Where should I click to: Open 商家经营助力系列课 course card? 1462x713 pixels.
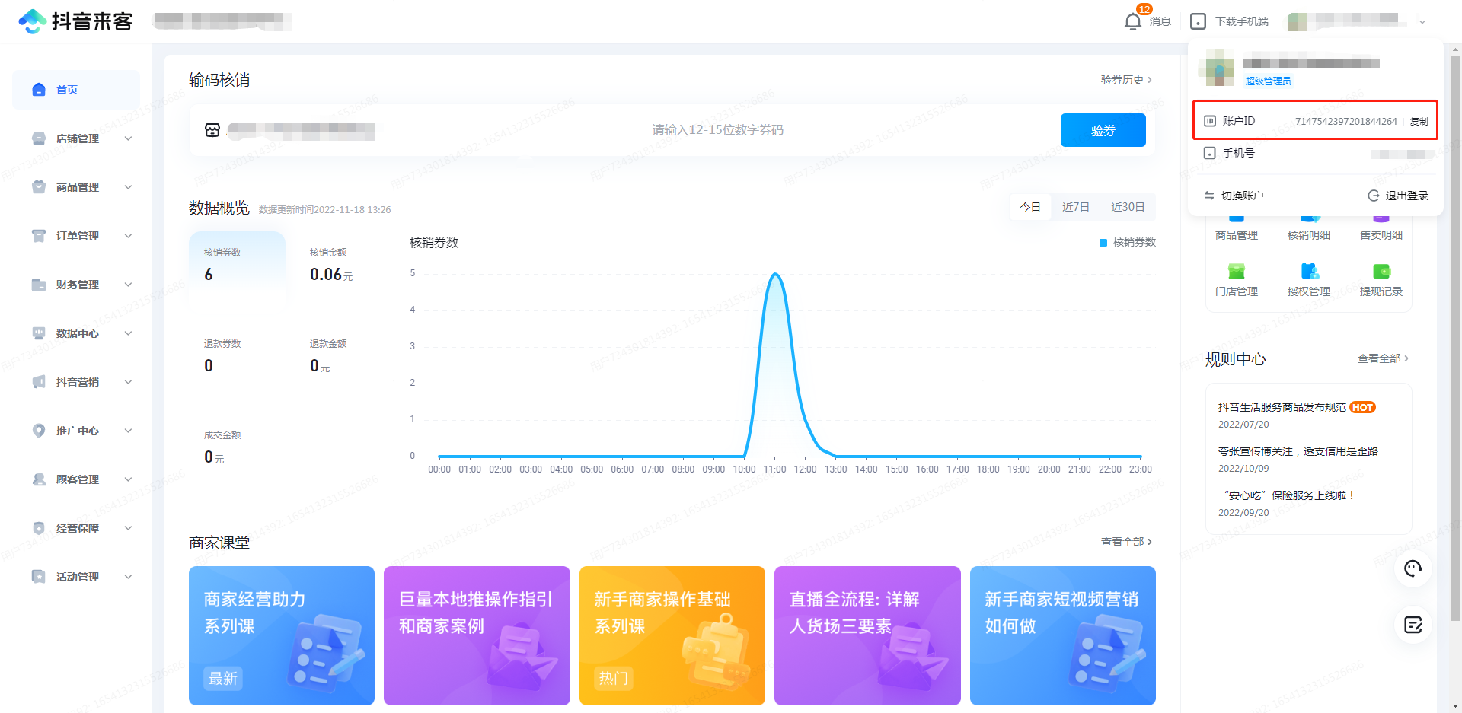282,635
